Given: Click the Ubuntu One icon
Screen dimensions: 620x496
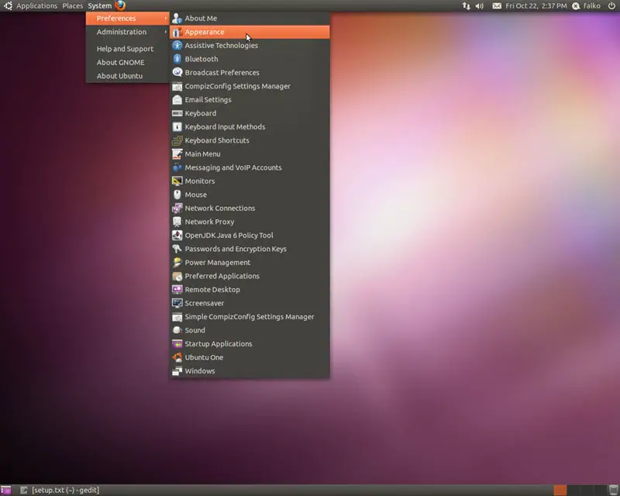Looking at the screenshot, I should click(x=177, y=357).
